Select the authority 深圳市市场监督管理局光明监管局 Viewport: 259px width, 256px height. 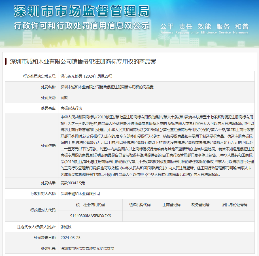pyautogui.click(x=87, y=248)
